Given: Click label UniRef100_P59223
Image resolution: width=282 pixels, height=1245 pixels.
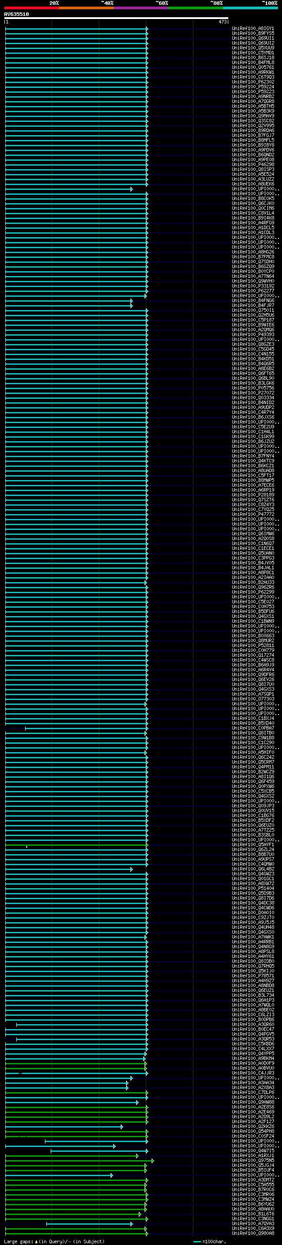Looking at the screenshot, I should coord(253,92).
